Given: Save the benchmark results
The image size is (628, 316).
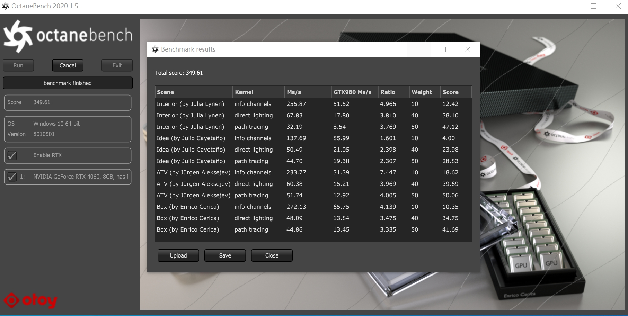Looking at the screenshot, I should pos(225,255).
